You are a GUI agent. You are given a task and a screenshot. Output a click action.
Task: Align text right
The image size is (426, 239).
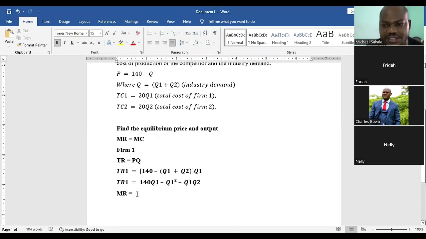pyautogui.click(x=164, y=43)
